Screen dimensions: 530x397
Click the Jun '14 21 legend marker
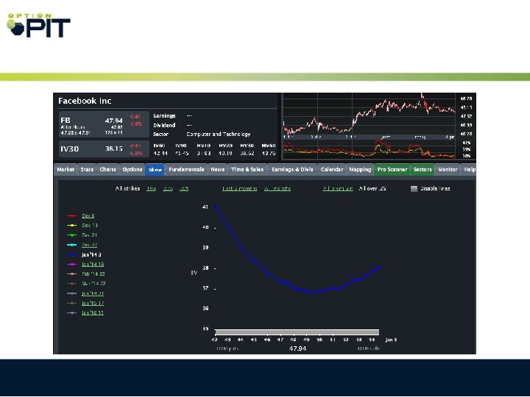pos(71,293)
